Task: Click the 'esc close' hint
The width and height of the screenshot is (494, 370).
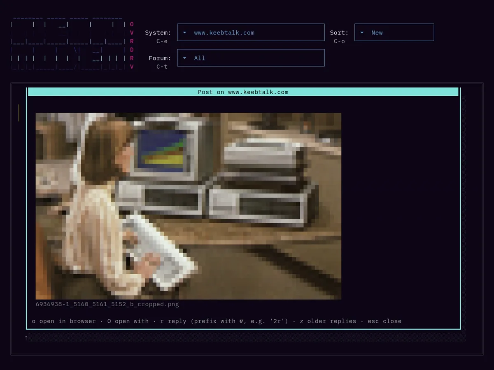Action: [x=384, y=321]
